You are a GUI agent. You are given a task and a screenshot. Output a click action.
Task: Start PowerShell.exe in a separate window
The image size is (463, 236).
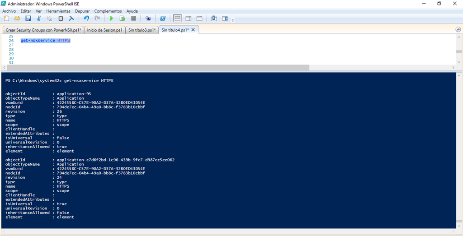click(x=162, y=19)
